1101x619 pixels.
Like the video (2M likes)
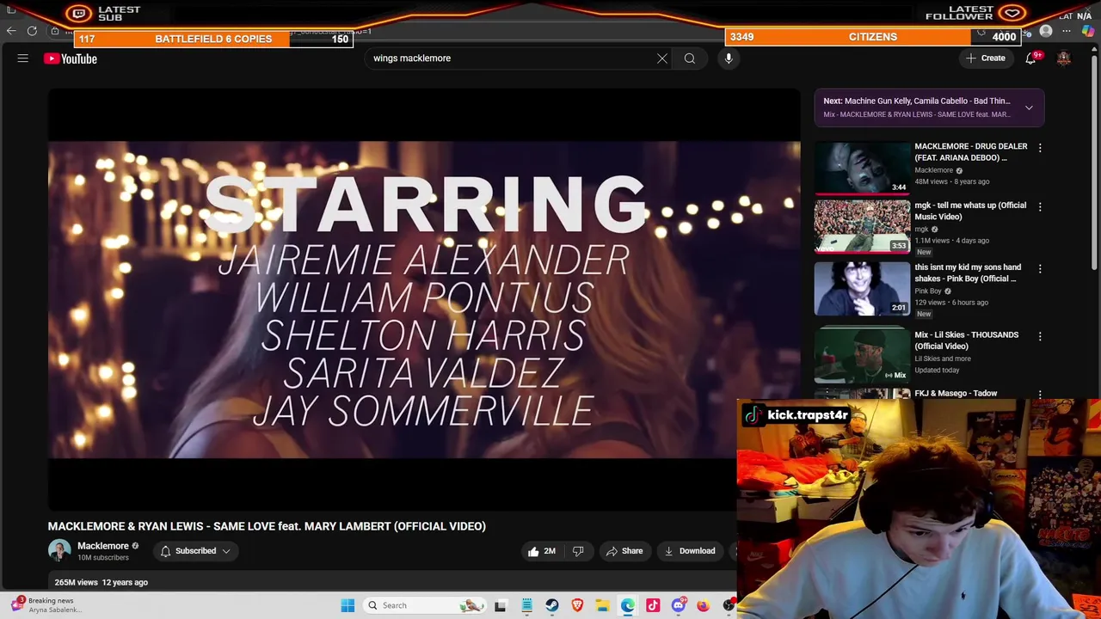click(542, 551)
